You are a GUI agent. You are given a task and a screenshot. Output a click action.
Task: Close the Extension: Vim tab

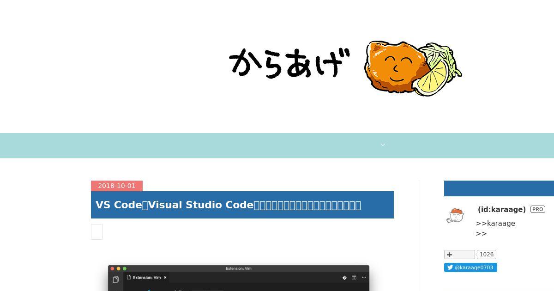(165, 278)
